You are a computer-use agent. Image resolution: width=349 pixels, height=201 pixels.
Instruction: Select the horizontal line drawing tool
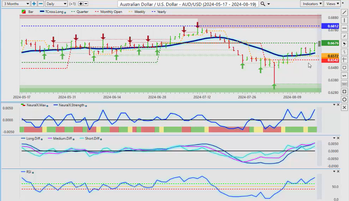[344, 28]
